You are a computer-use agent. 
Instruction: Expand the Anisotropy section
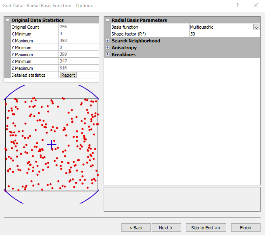(x=107, y=47)
